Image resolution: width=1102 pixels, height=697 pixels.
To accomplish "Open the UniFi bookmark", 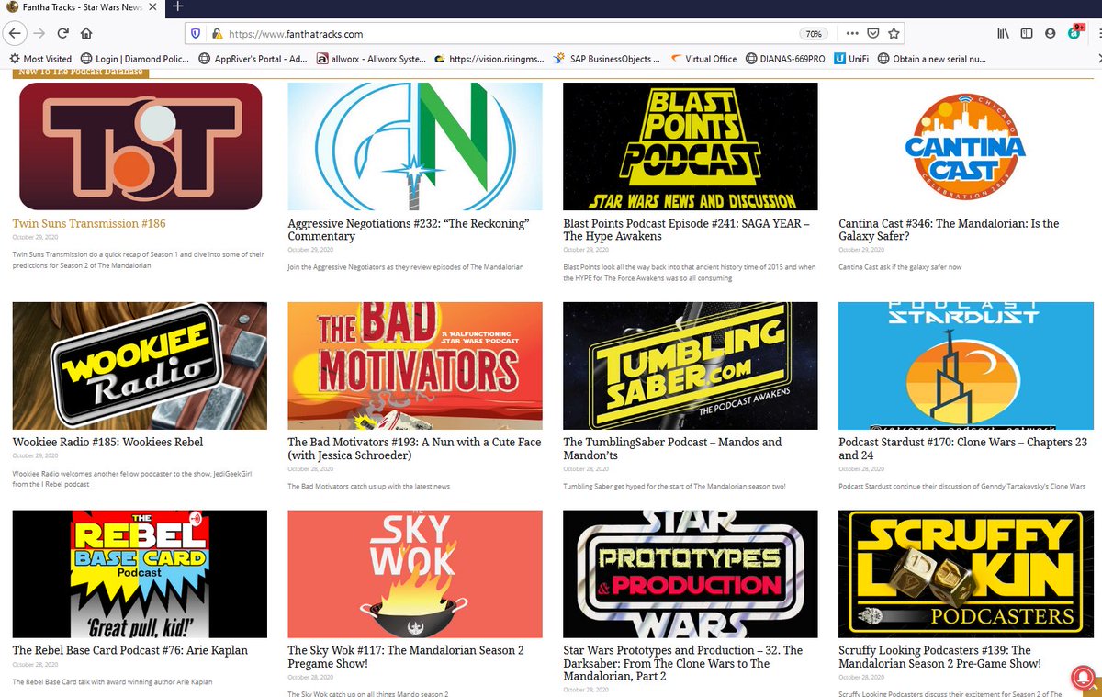I will pos(852,59).
